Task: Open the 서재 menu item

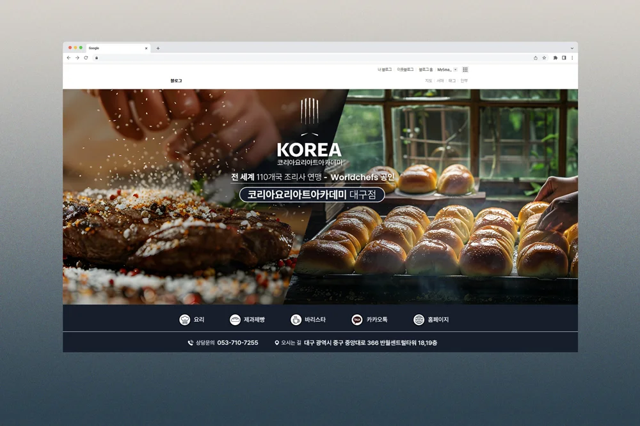Action: coord(440,80)
